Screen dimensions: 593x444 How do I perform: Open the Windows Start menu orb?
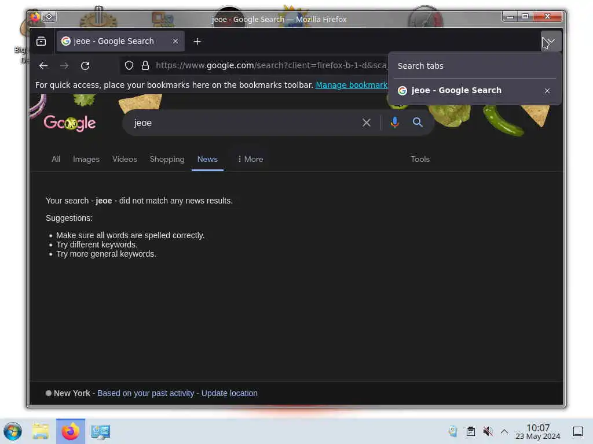13,431
